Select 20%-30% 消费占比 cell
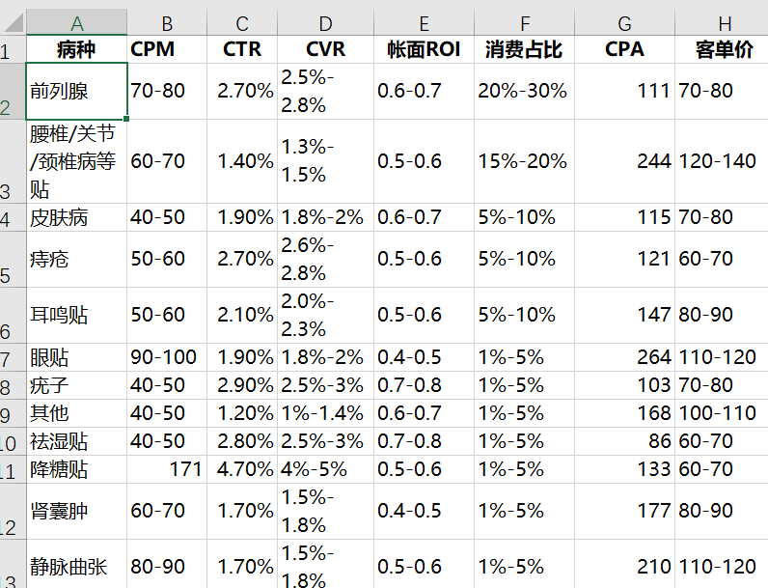The image size is (768, 588). pyautogui.click(x=524, y=91)
